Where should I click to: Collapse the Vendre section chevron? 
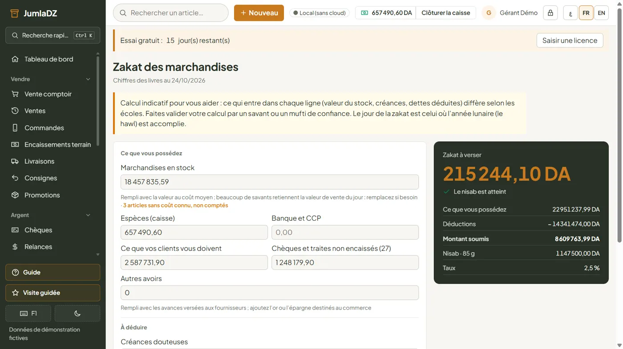pos(88,79)
